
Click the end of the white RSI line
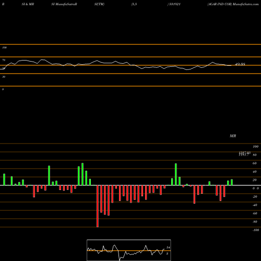tap(231, 65)
